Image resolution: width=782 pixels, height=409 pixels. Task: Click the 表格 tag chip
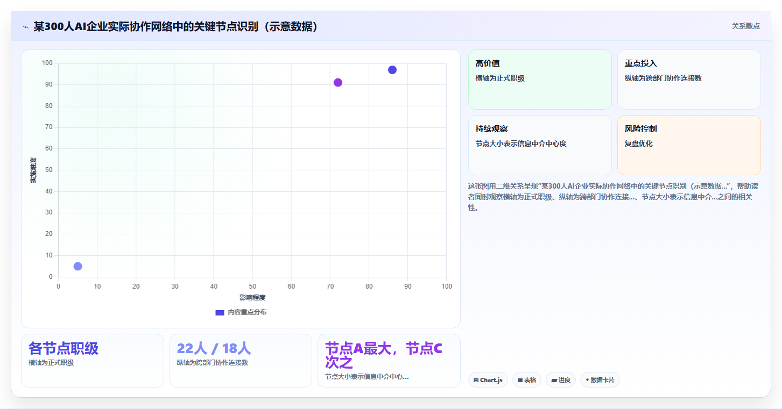pos(527,380)
